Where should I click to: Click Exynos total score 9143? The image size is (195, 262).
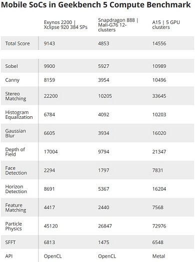pos(49,43)
